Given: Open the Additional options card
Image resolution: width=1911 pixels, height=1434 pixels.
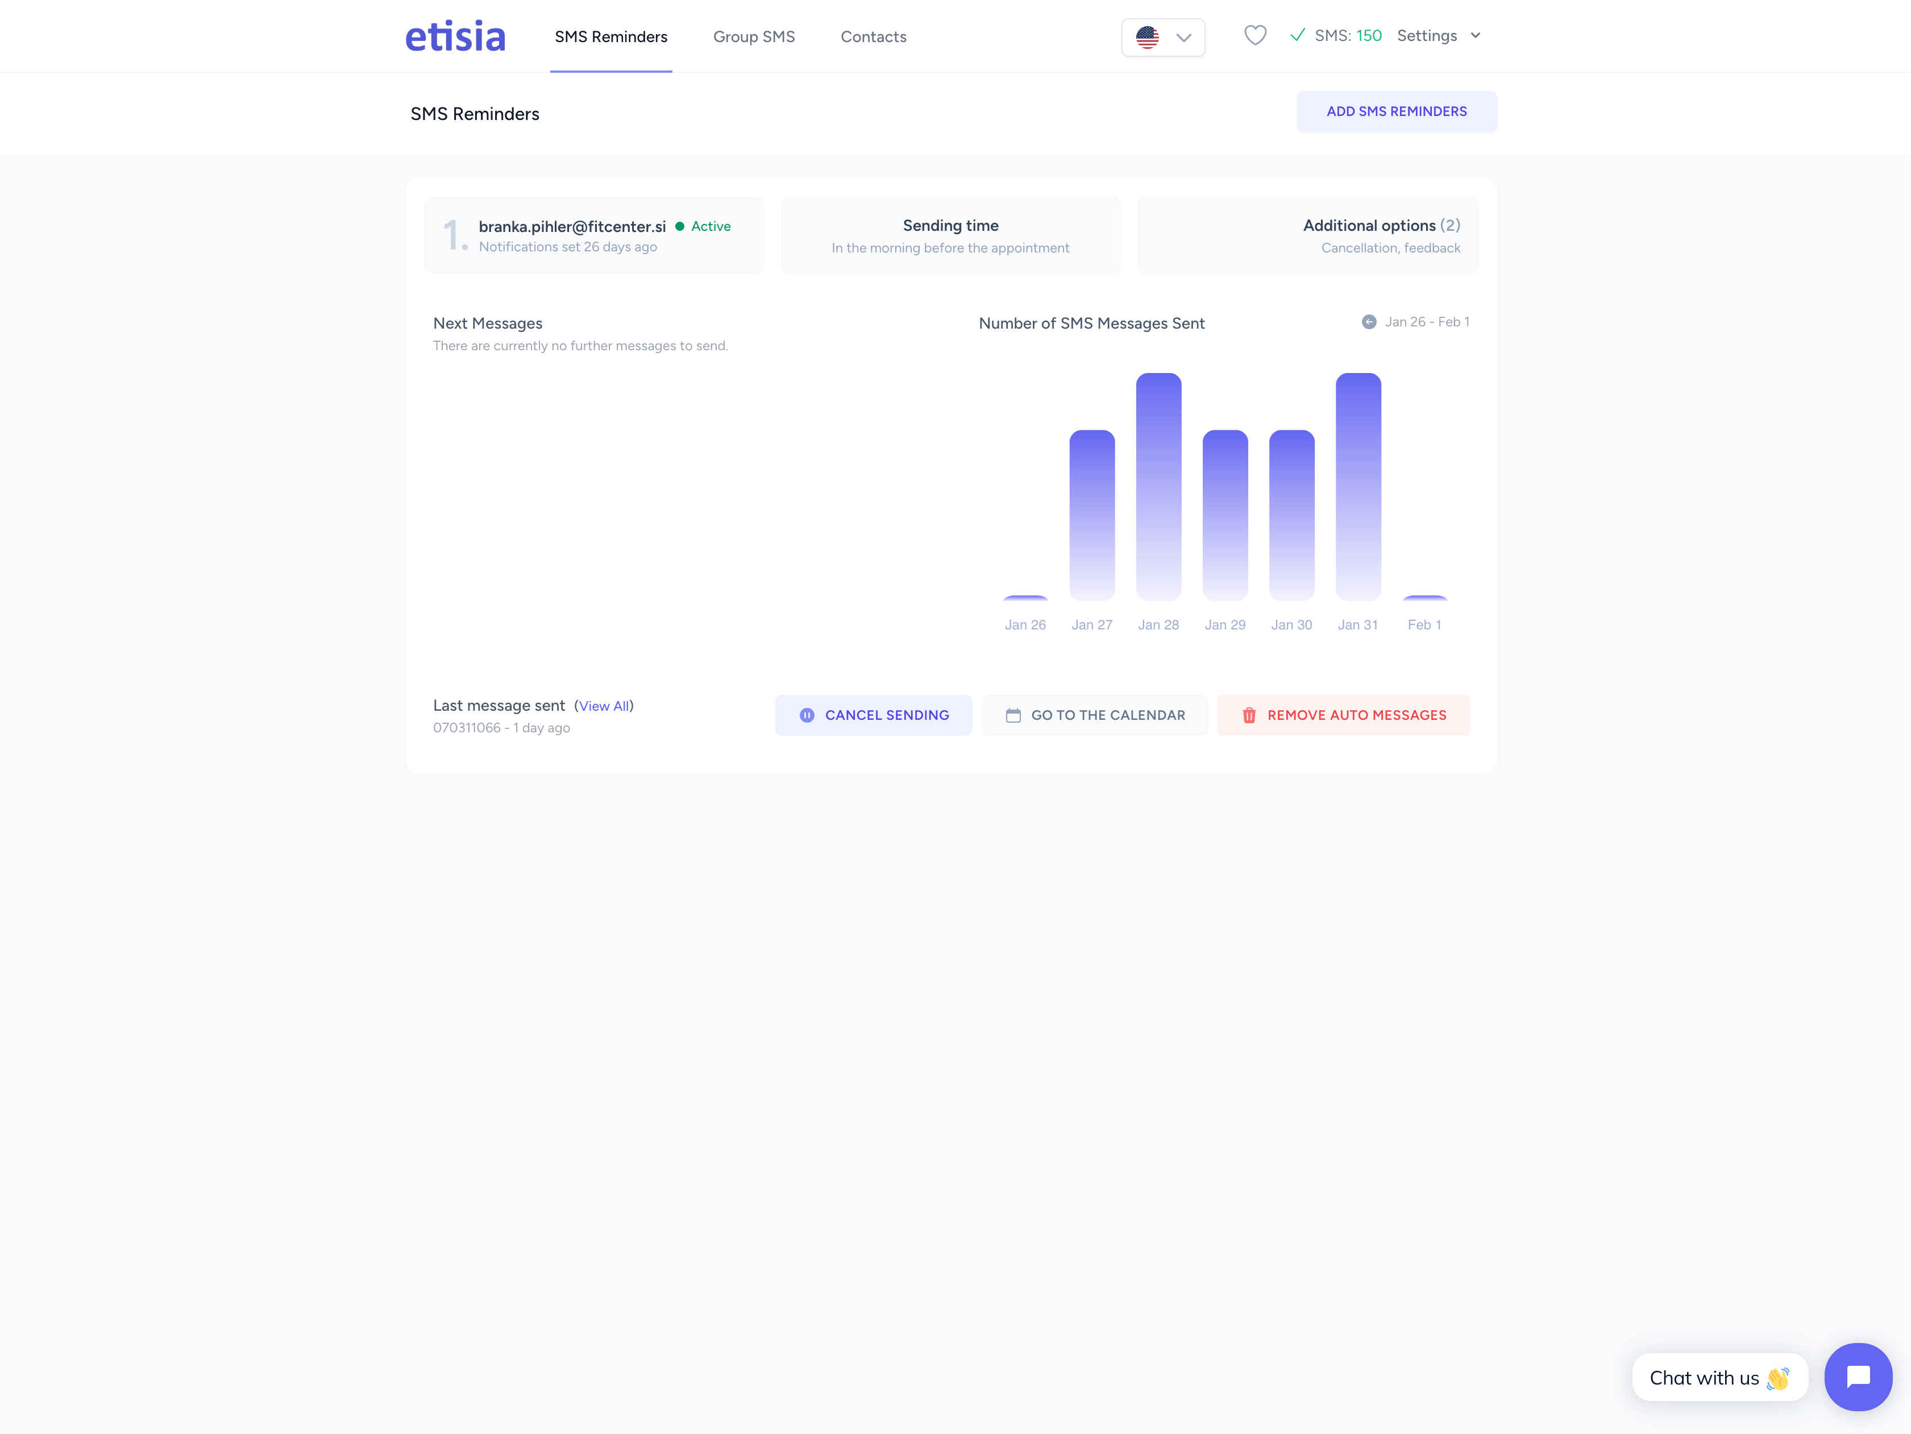Looking at the screenshot, I should point(1307,235).
